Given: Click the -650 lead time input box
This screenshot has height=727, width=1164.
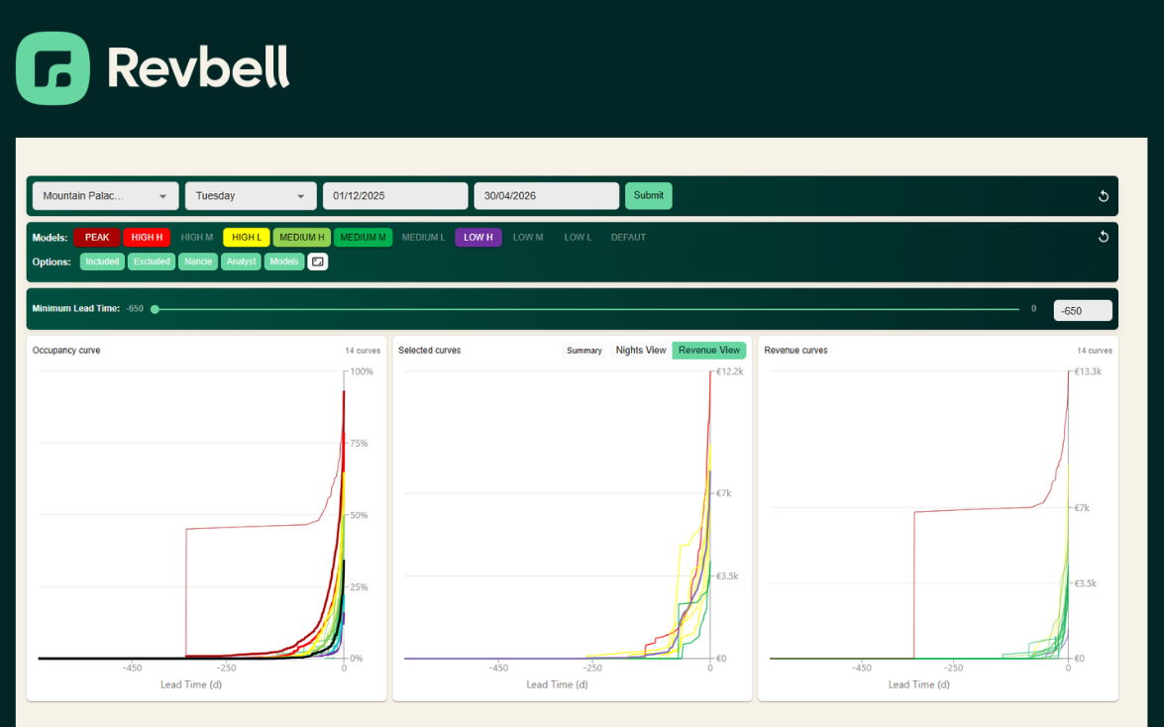Looking at the screenshot, I should tap(1083, 310).
